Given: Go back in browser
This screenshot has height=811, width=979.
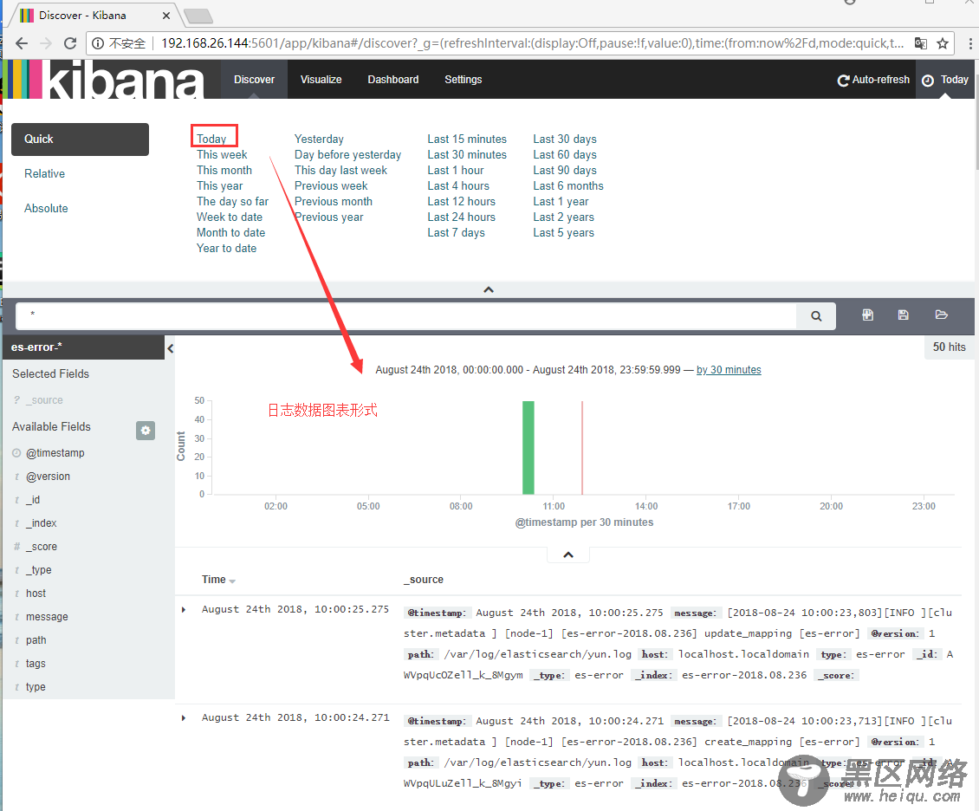Looking at the screenshot, I should 22,43.
